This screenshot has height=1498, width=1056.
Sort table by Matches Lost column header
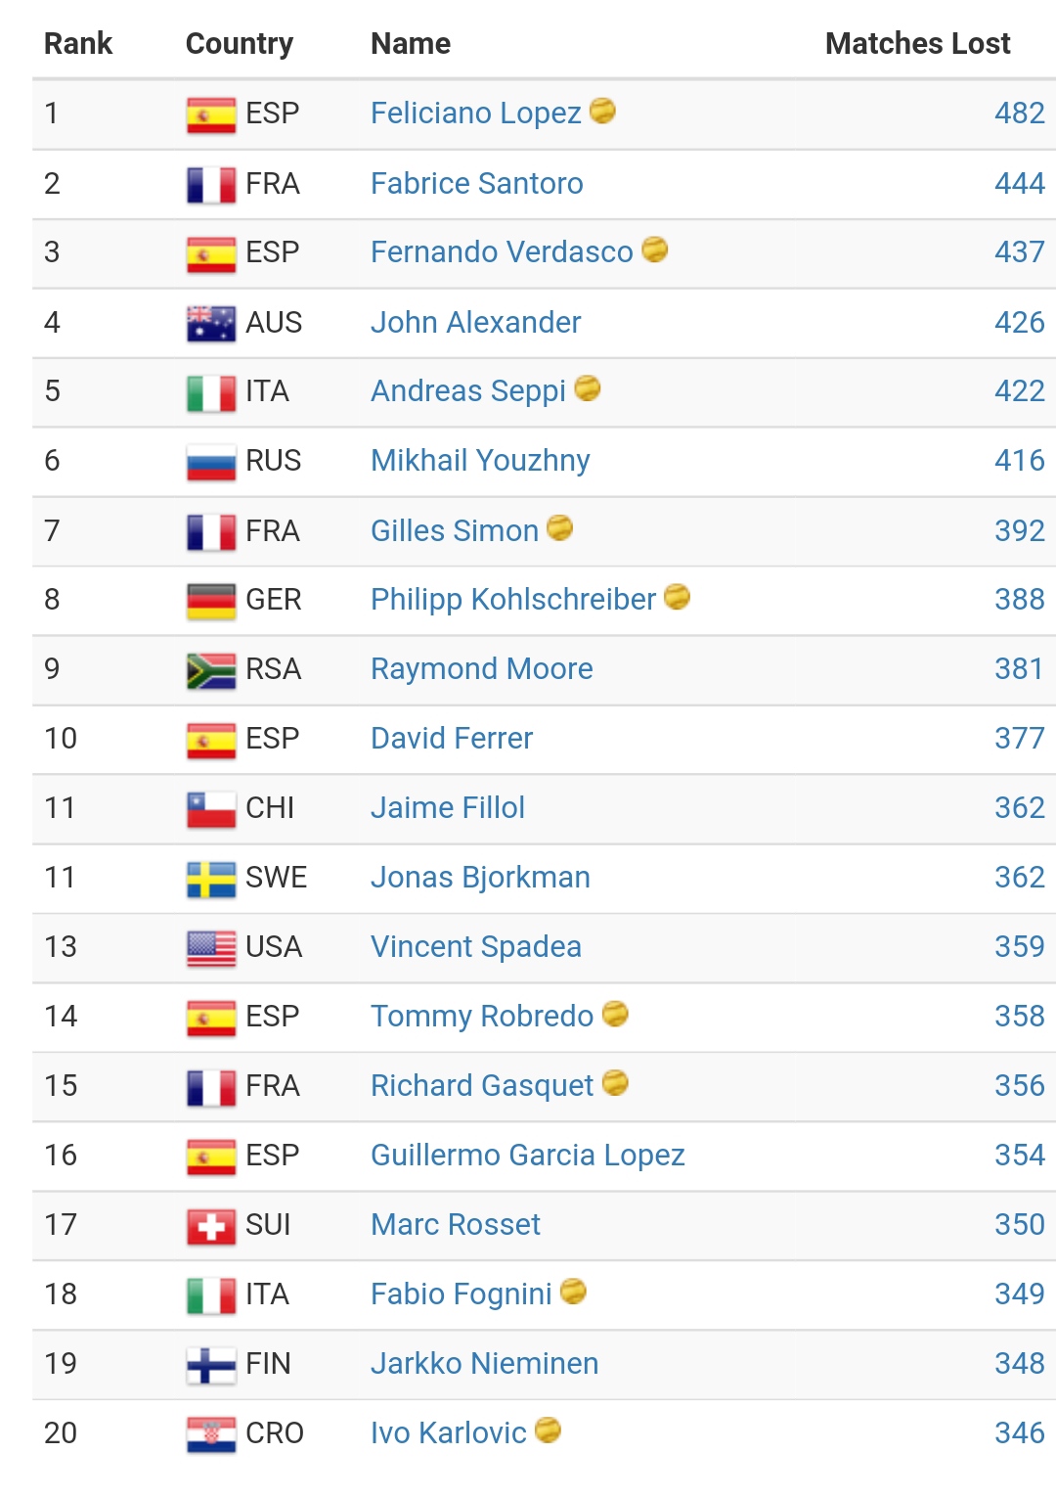tap(917, 44)
